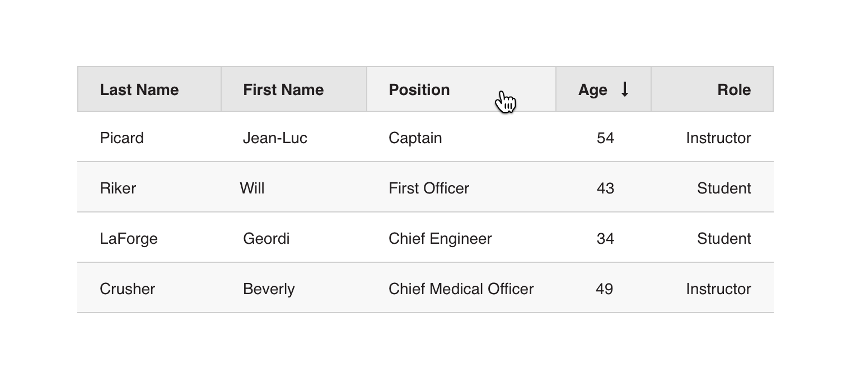The width and height of the screenshot is (851, 378).
Task: Click the Jean-Luc first name cell
Action: pyautogui.click(x=275, y=138)
